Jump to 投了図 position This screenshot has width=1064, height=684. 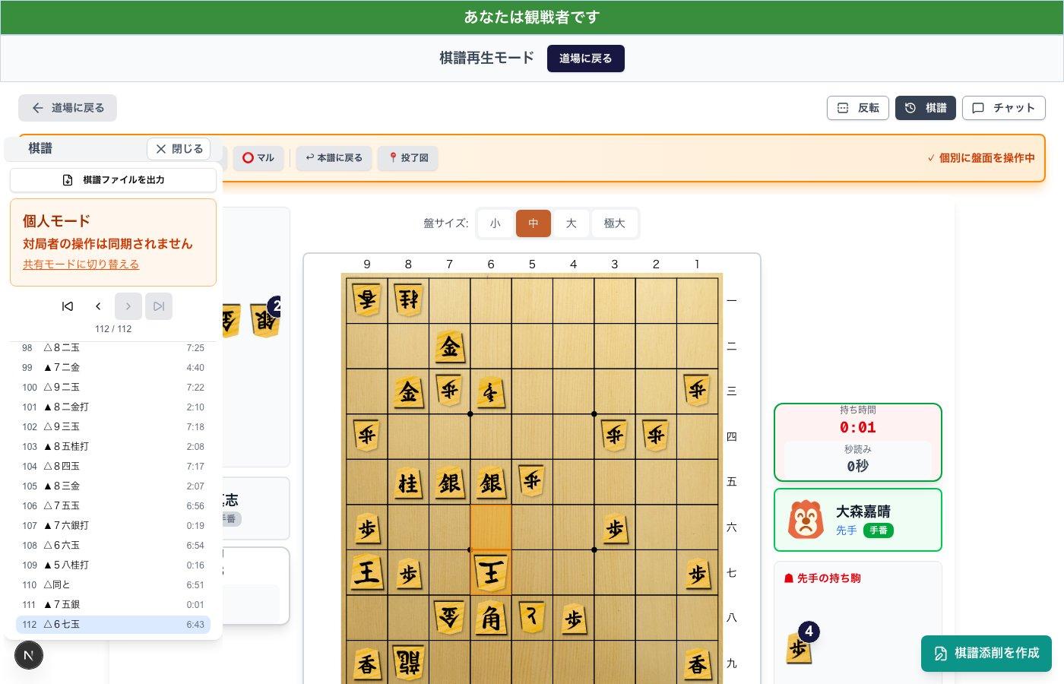tap(408, 158)
